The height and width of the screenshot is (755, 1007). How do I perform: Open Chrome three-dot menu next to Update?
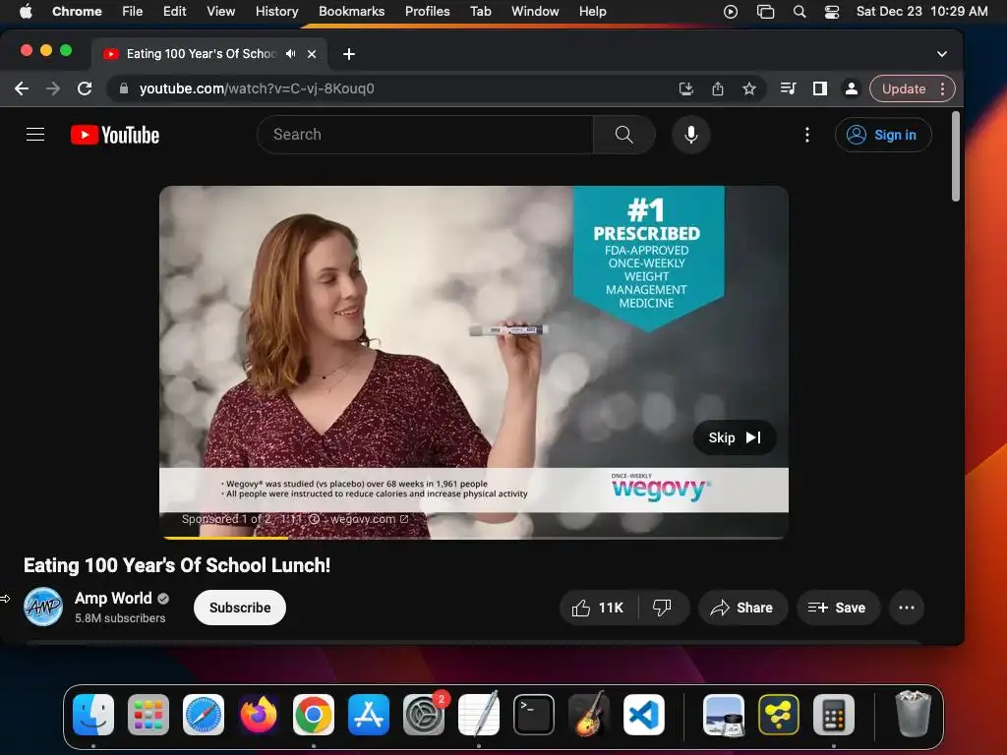[x=943, y=88]
